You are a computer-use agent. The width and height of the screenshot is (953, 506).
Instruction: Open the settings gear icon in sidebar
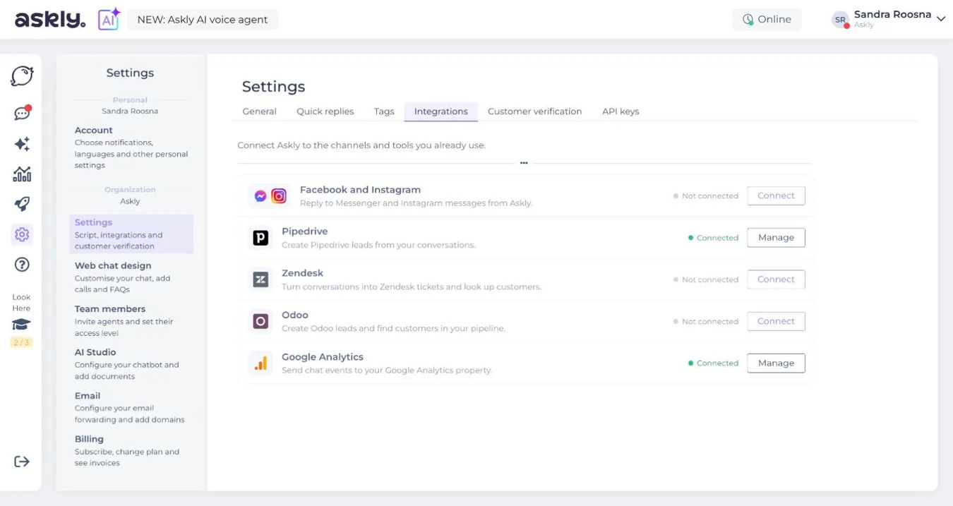click(x=22, y=234)
